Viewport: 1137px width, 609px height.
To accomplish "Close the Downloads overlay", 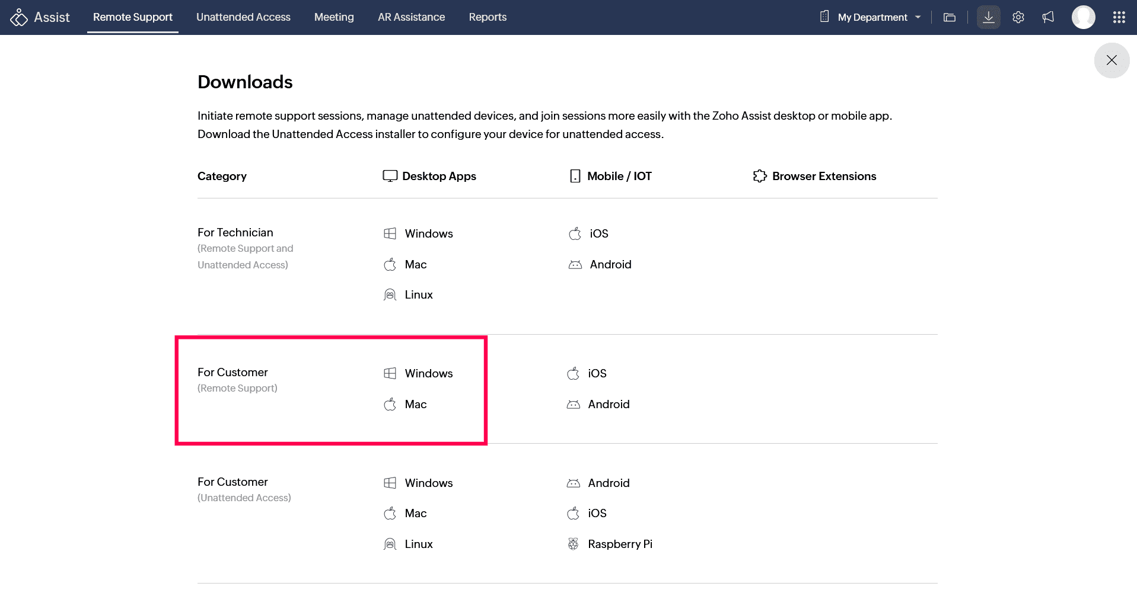I will [1111, 60].
